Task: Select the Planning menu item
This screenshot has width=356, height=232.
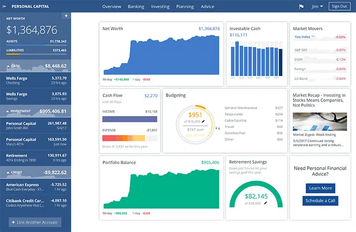Action: pyautogui.click(x=185, y=7)
